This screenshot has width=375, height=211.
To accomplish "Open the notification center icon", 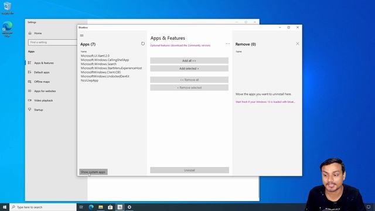I will pyautogui.click(x=369, y=207).
